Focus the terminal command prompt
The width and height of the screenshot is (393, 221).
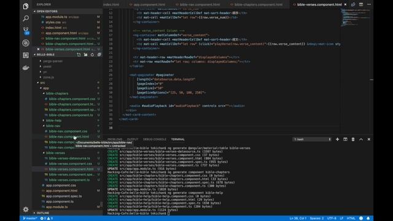pos(168,214)
